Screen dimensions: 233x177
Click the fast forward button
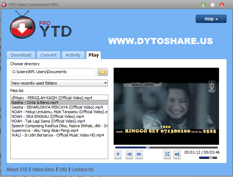tap(139, 154)
